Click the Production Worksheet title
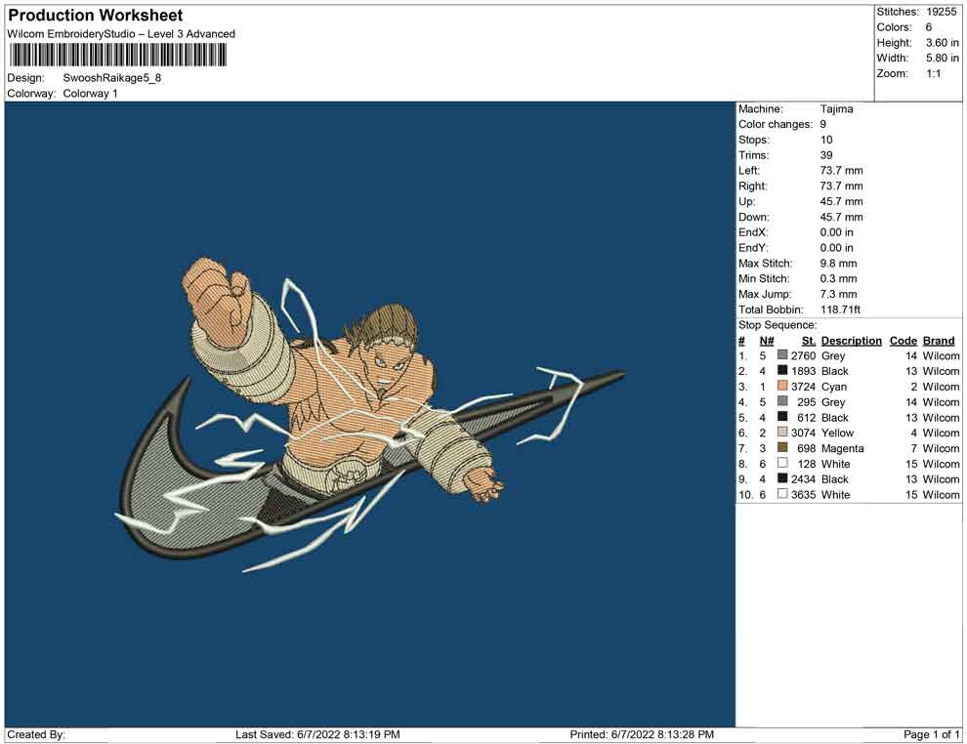 pyautogui.click(x=96, y=16)
